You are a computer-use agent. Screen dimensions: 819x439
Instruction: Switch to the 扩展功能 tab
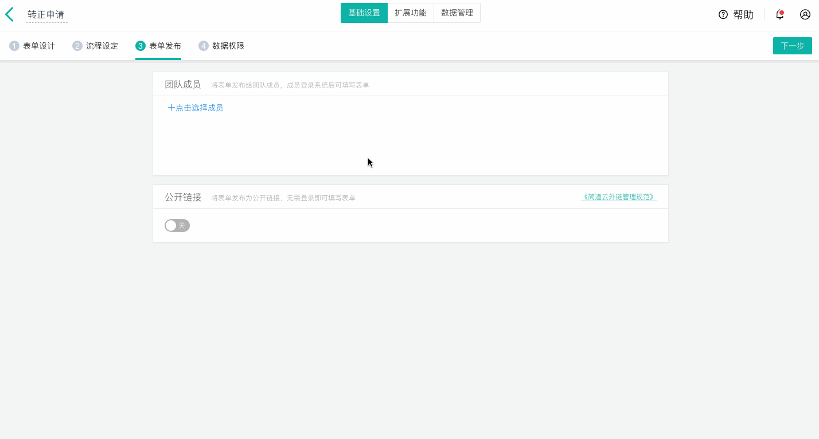pyautogui.click(x=411, y=13)
